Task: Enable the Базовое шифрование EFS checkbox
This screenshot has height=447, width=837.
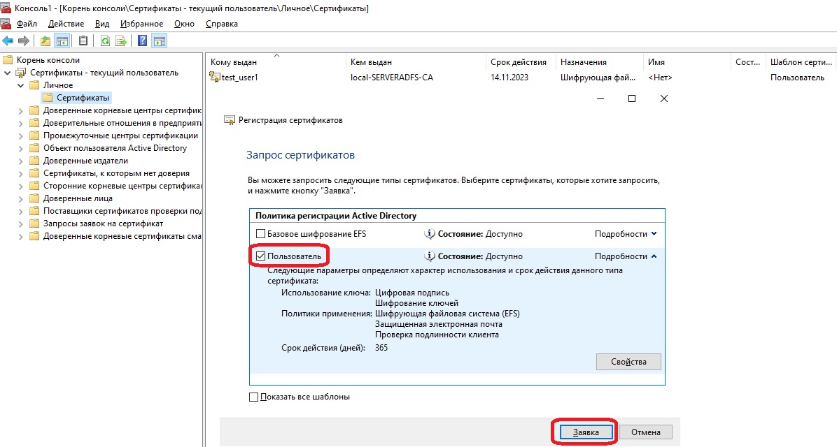Action: pyautogui.click(x=261, y=234)
